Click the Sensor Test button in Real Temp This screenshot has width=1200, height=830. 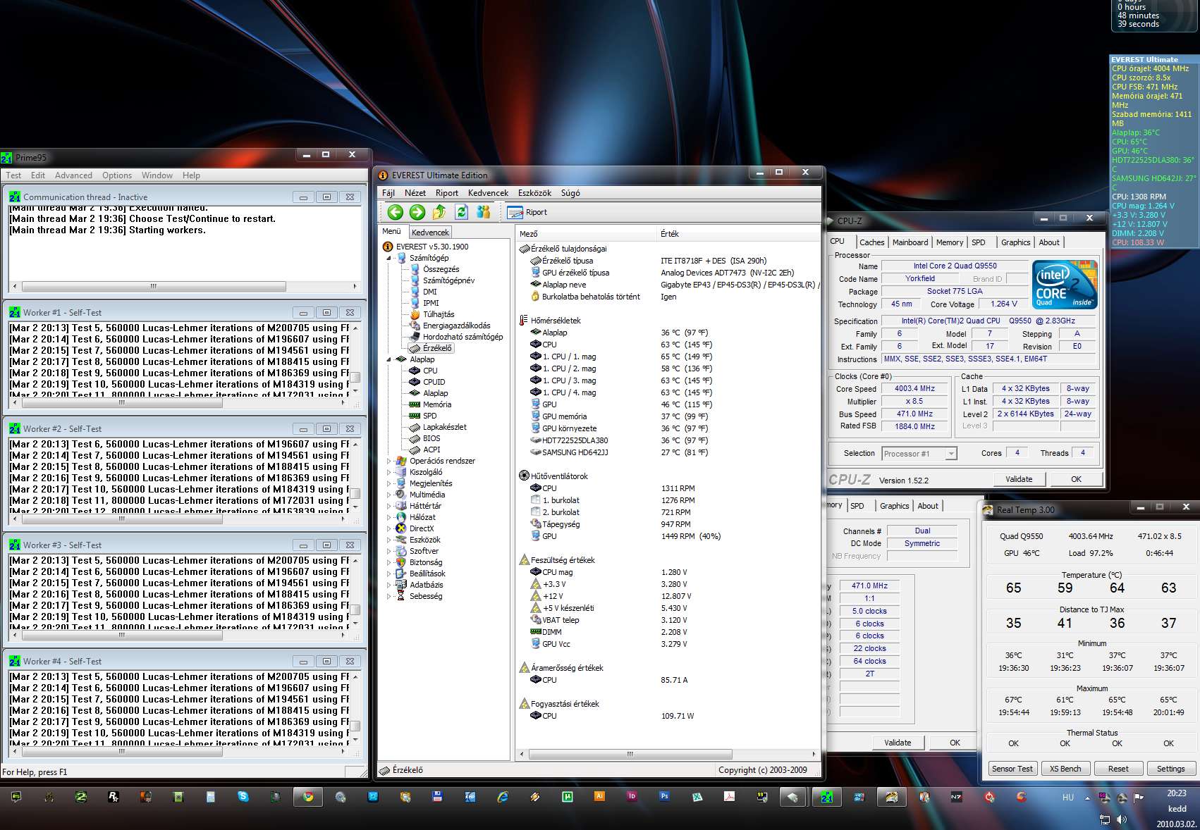1012,769
